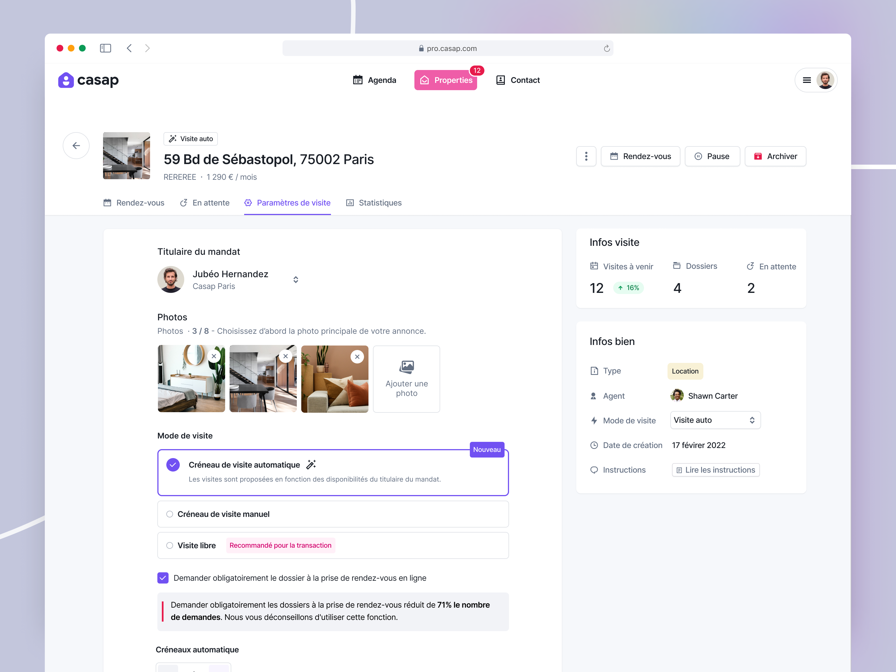Open the Mode de visite dropdown
This screenshot has width=896, height=672.
coord(715,420)
